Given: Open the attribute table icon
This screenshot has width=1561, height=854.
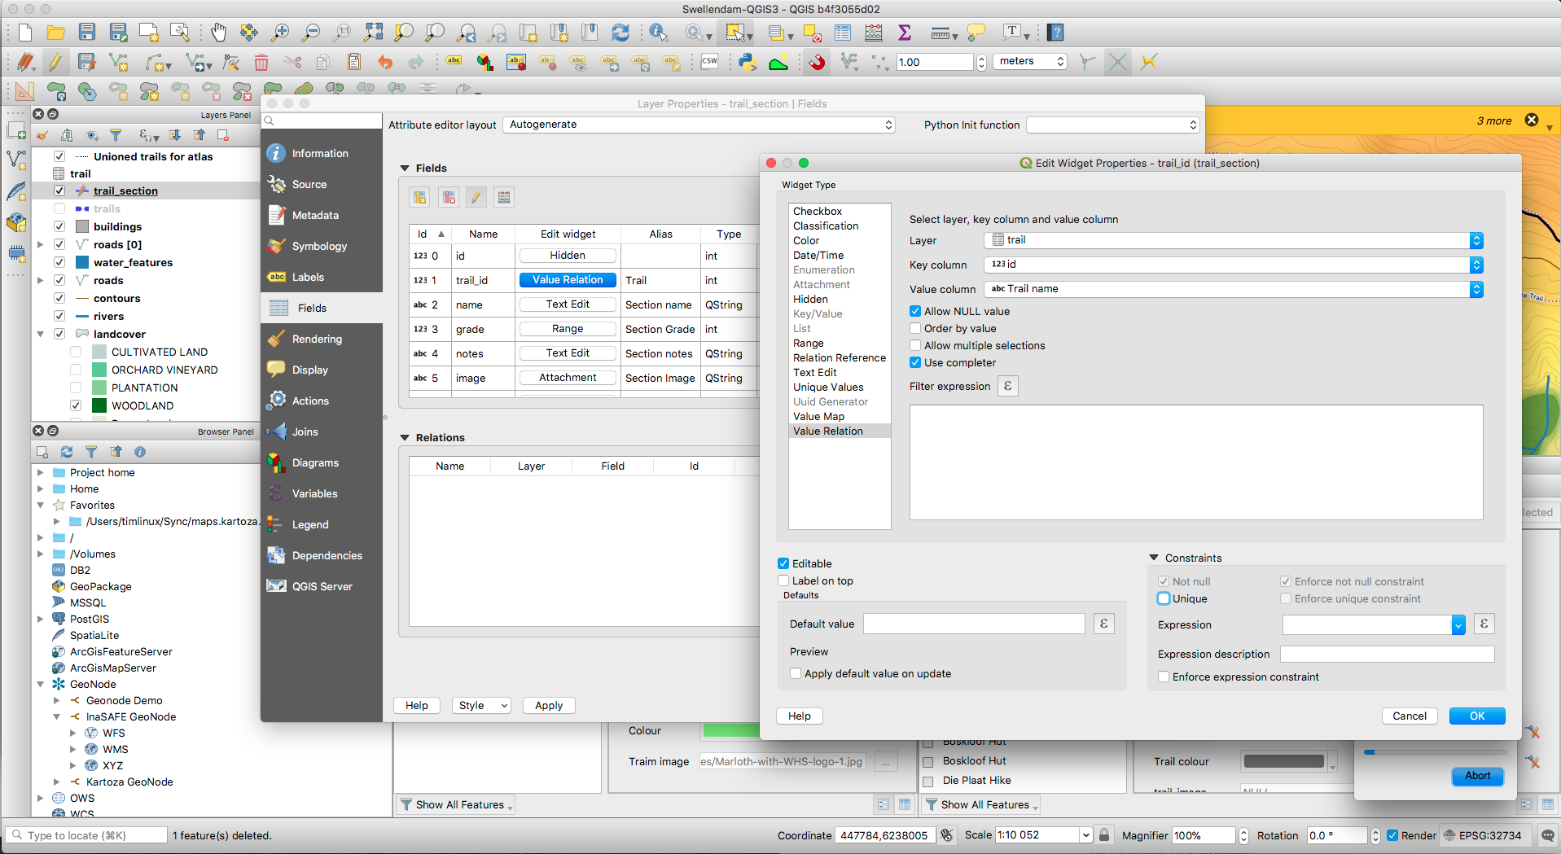Looking at the screenshot, I should coord(843,33).
